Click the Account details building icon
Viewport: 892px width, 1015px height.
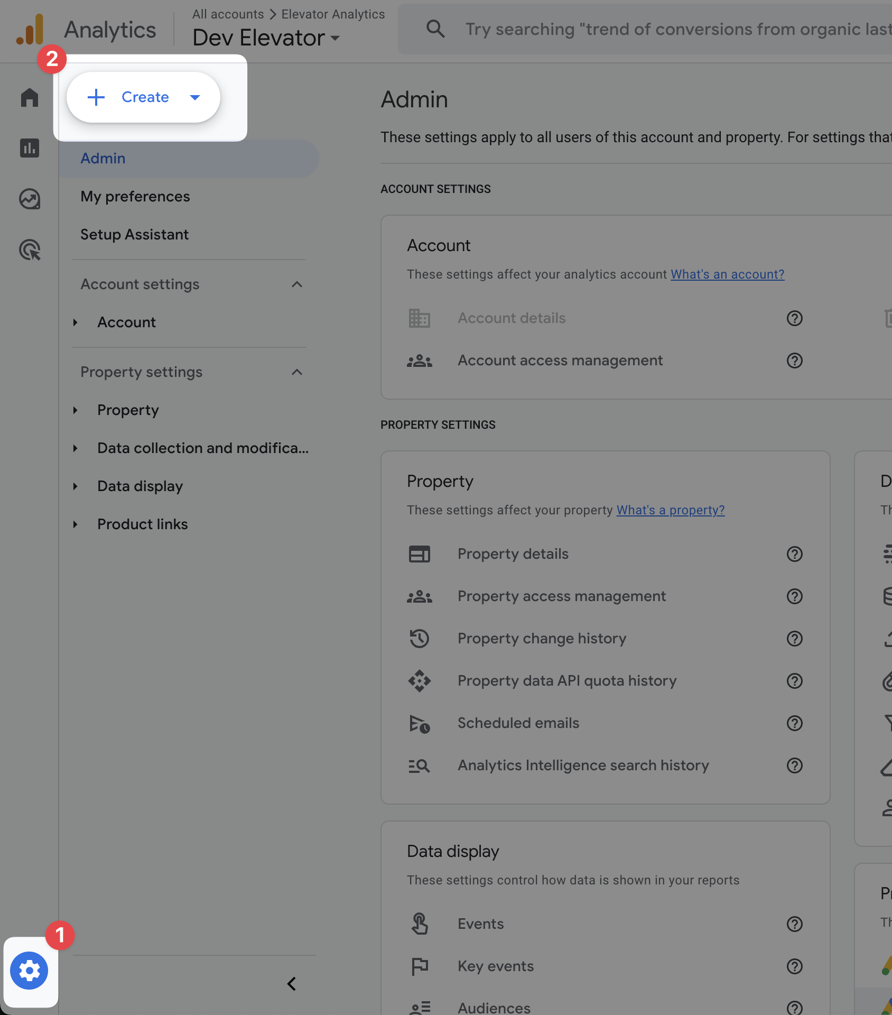pos(420,318)
